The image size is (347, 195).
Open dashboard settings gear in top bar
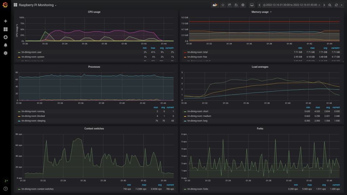click(x=243, y=5)
